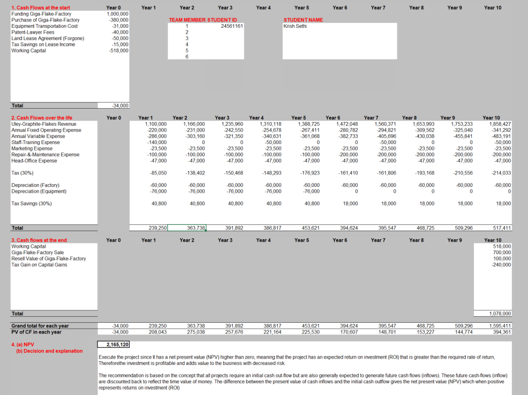Click Year 5 tax value -176,923
Screen dimensions: 528x395
pos(310,173)
